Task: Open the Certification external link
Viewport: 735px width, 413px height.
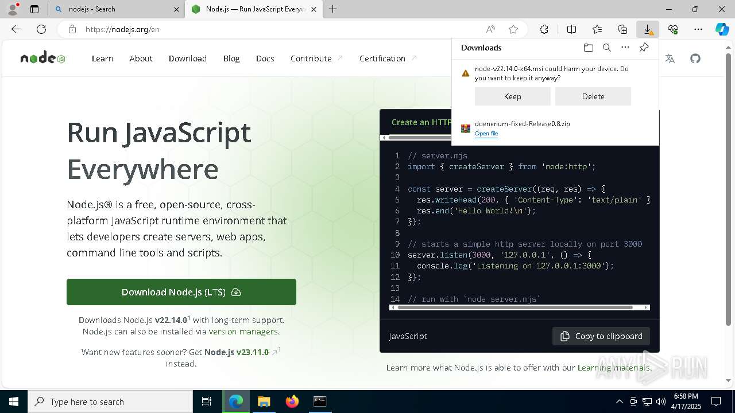Action: pyautogui.click(x=388, y=59)
